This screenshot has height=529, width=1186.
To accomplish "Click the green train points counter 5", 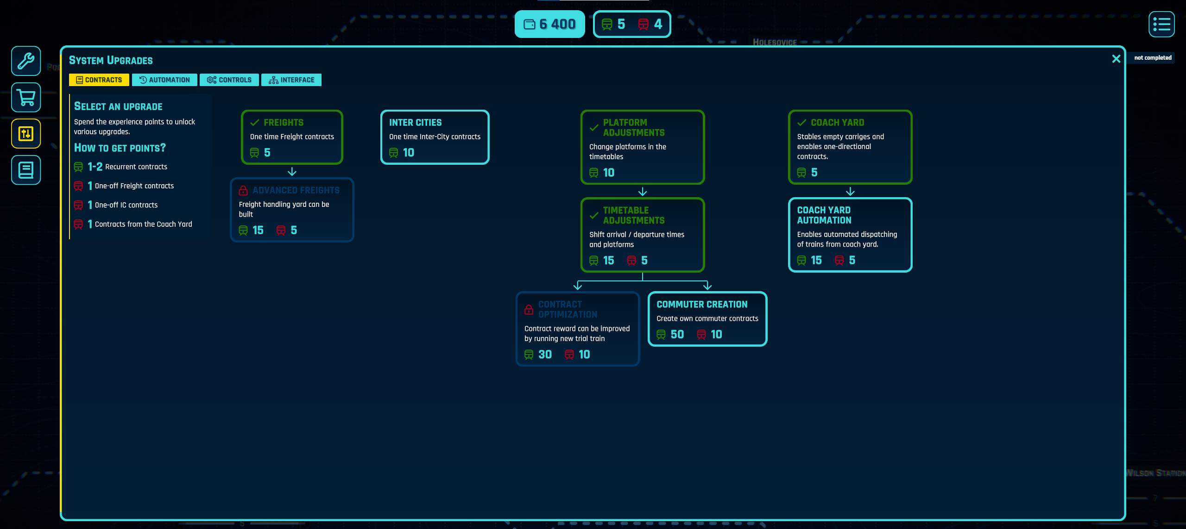I will (613, 24).
